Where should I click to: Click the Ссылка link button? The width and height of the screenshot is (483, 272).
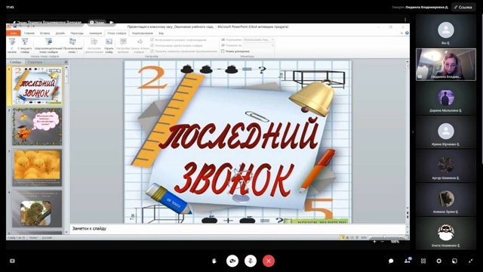click(463, 7)
